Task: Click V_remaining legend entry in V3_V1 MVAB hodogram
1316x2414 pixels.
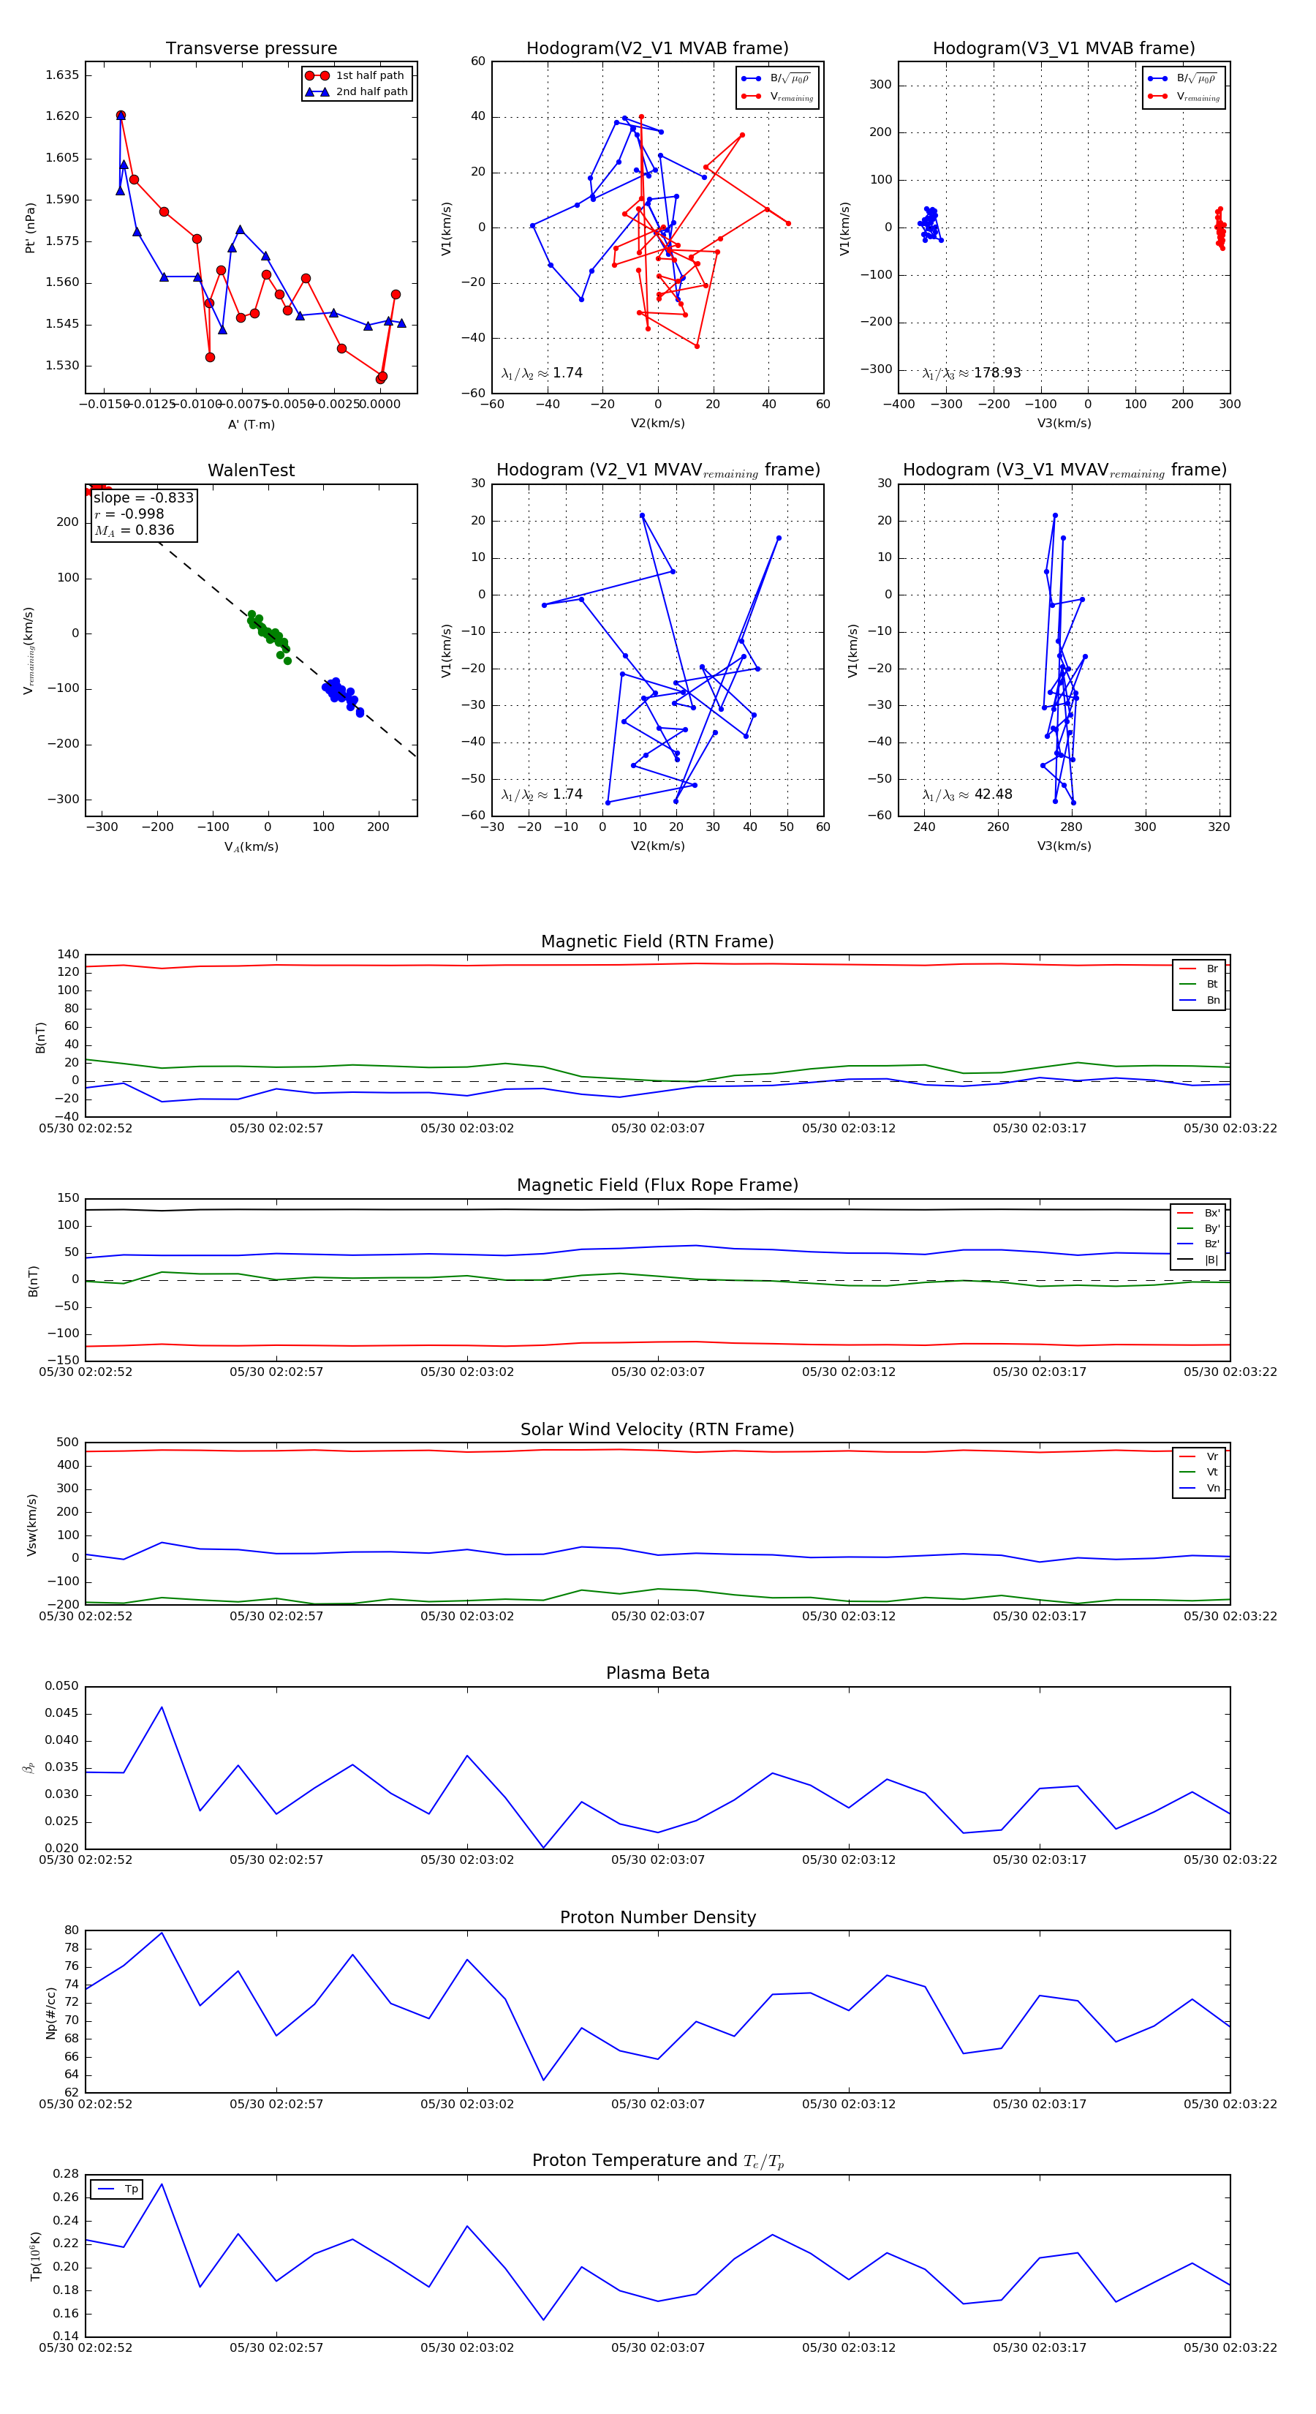Action: coord(1183,97)
